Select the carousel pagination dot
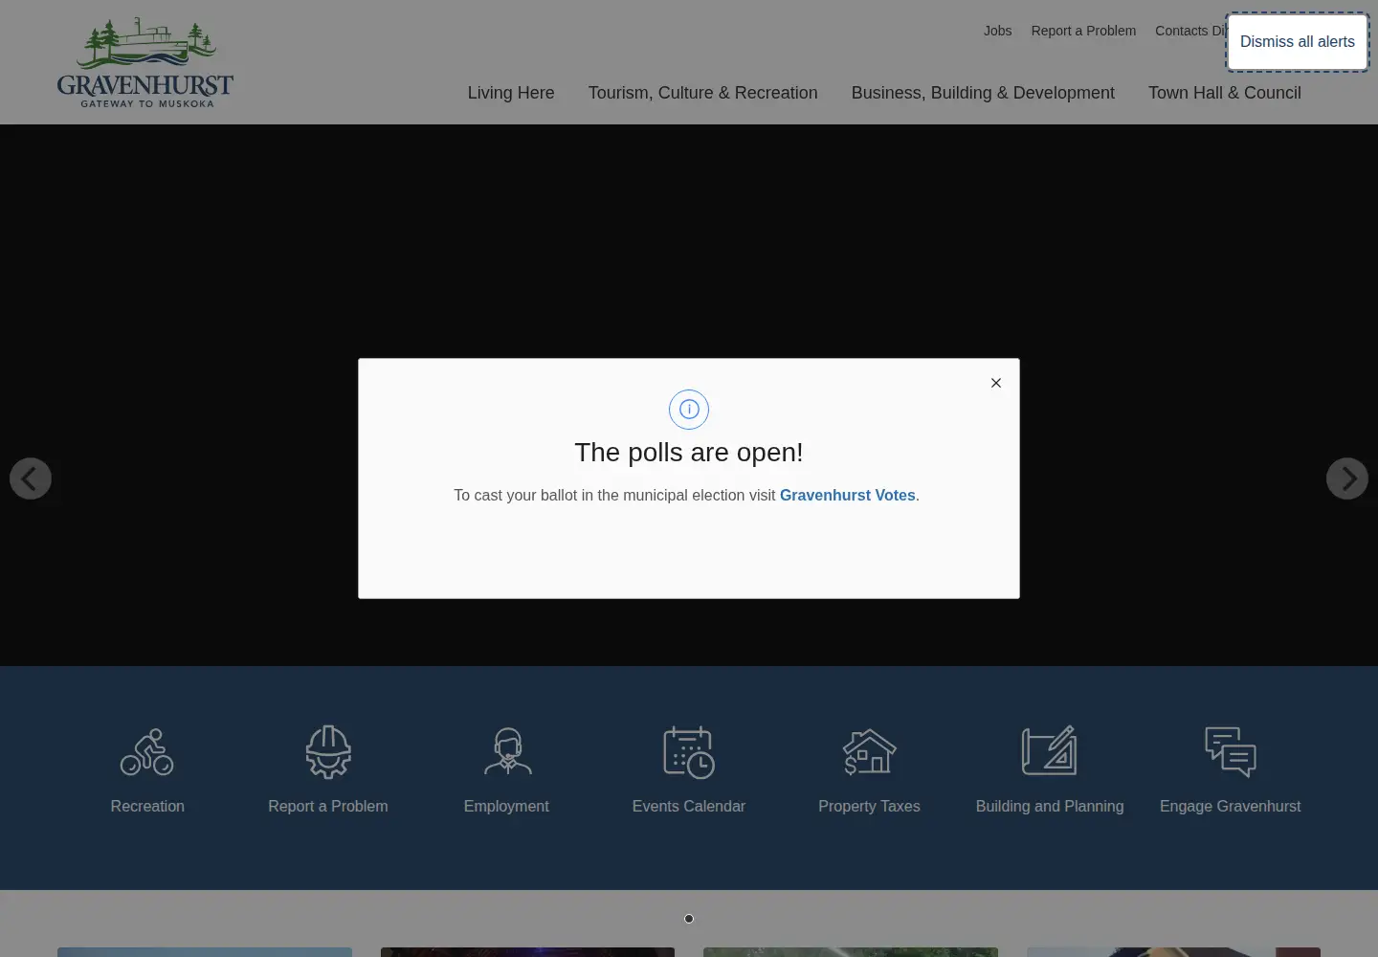 pos(689,919)
